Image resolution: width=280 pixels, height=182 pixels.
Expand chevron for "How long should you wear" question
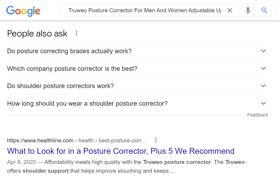tap(263, 103)
